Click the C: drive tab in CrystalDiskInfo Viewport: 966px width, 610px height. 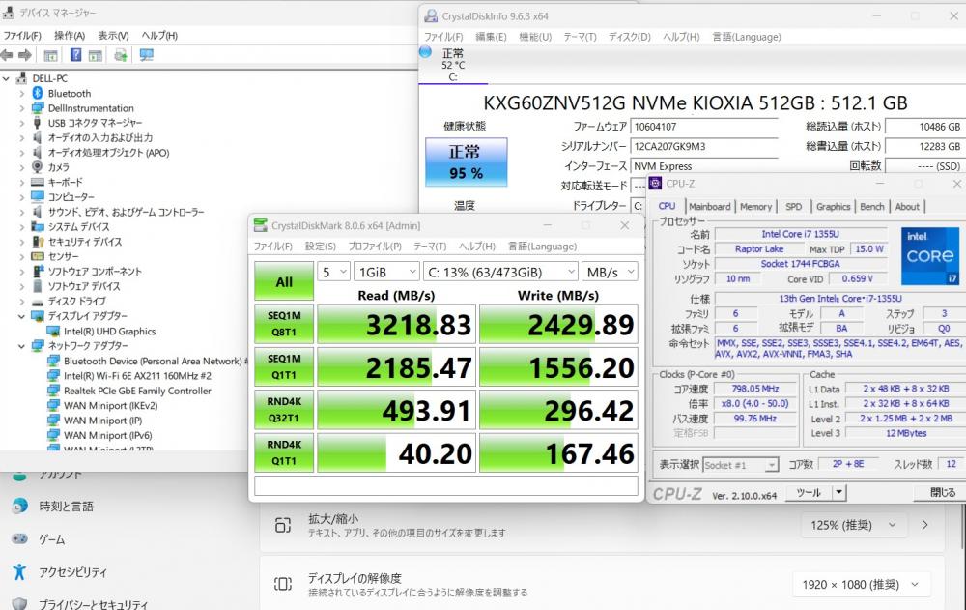(453, 64)
